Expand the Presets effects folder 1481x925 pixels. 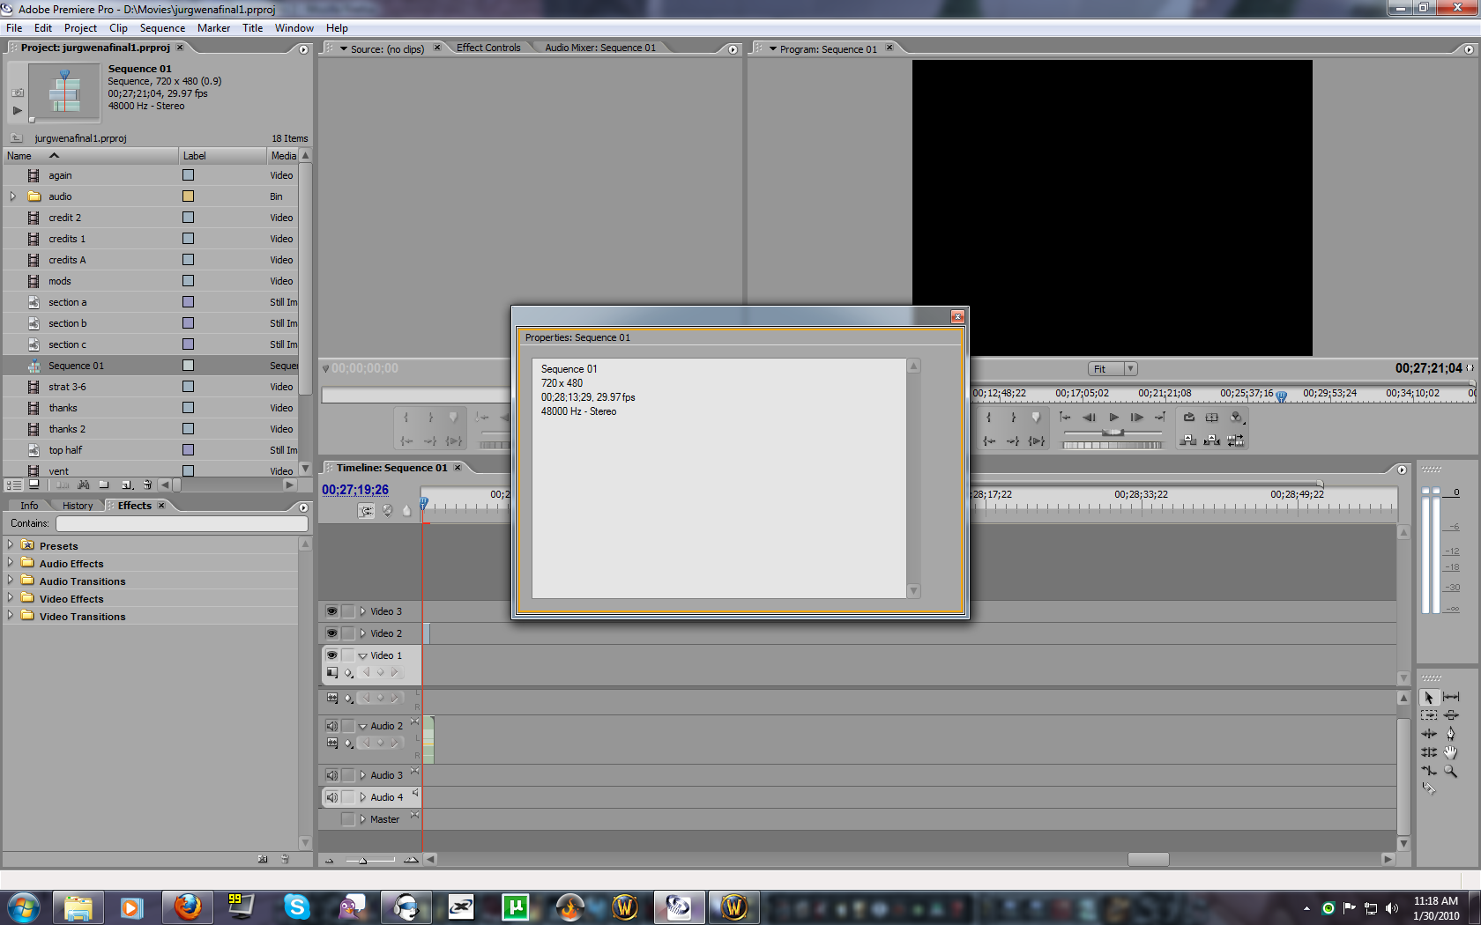(x=11, y=545)
